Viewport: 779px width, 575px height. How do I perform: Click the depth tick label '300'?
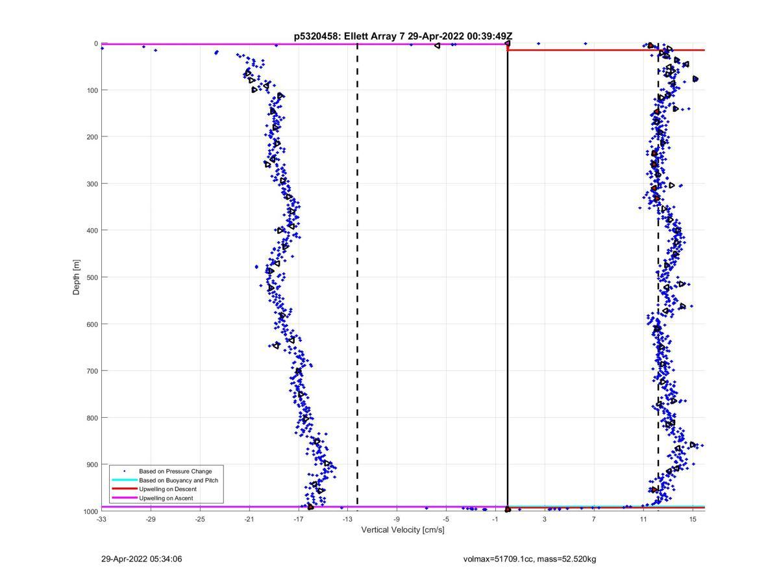[92, 184]
